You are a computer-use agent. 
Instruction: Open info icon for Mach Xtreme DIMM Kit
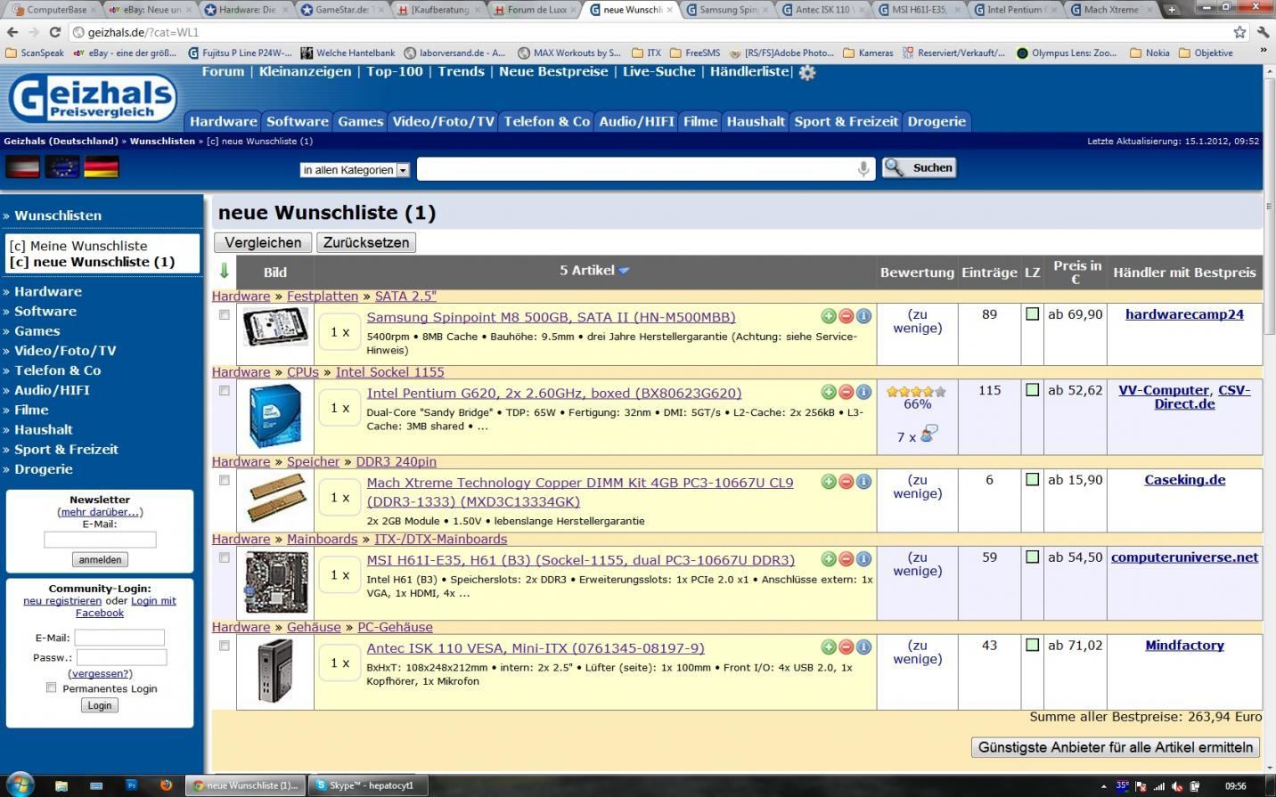(863, 481)
